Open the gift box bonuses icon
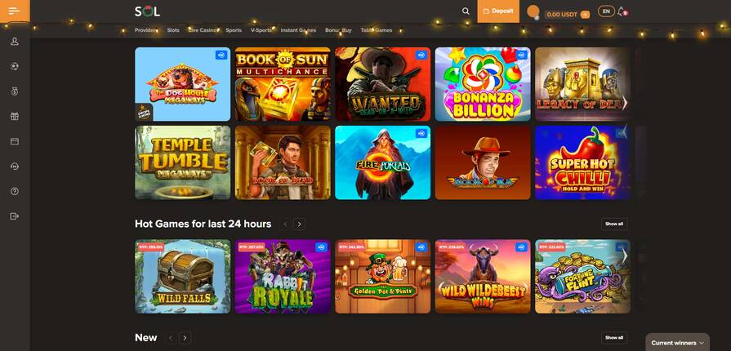This screenshot has width=731, height=351. 15,116
